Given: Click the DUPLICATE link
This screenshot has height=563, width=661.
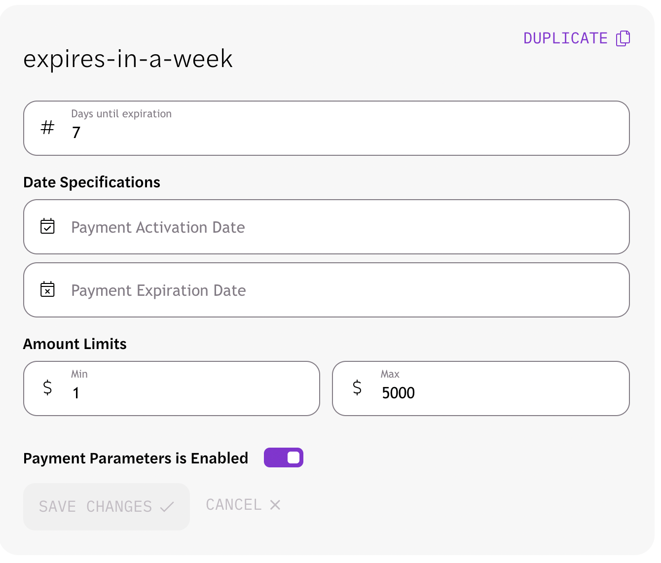Looking at the screenshot, I should [565, 38].
